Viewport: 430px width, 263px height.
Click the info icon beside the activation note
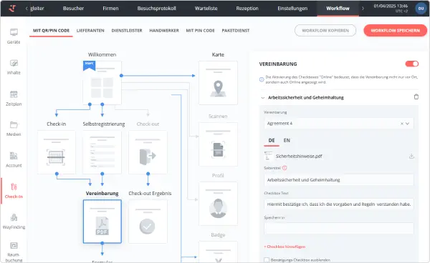(262, 79)
